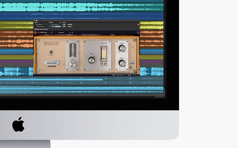The image size is (238, 148).
Task: Toggle the COMPARE button
Action: pos(58,26)
